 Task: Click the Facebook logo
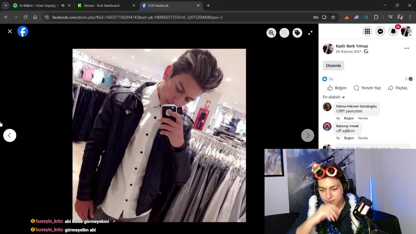point(23,32)
